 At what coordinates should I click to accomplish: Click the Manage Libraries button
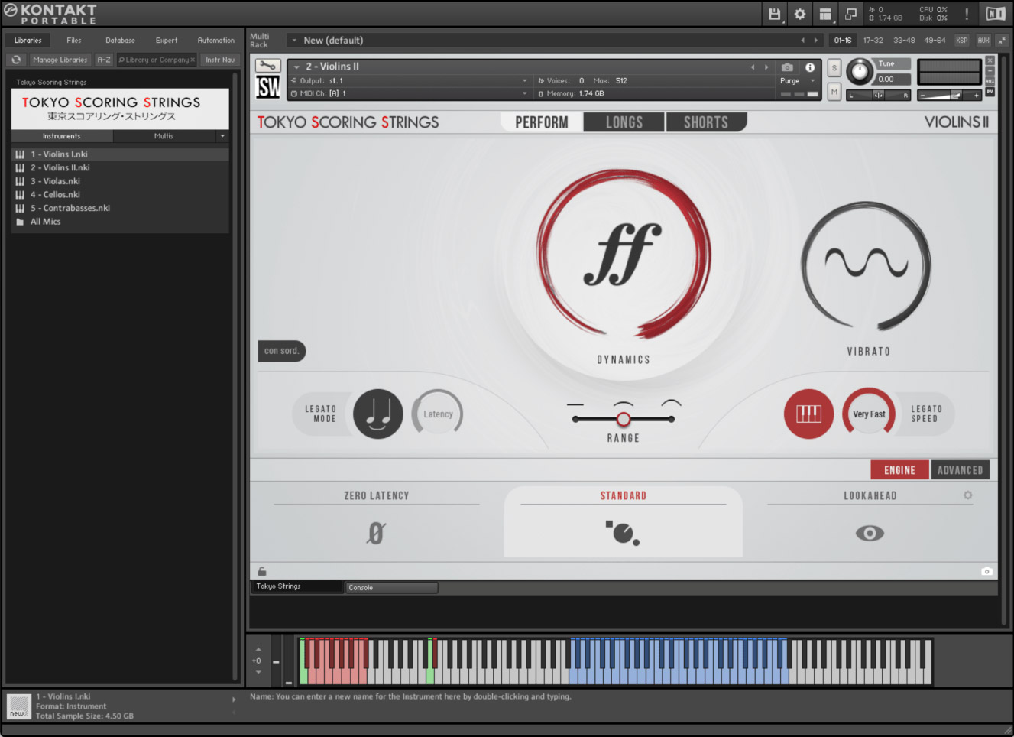click(60, 59)
